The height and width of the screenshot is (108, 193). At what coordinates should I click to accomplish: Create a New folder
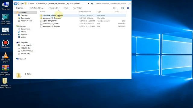point(77,8)
